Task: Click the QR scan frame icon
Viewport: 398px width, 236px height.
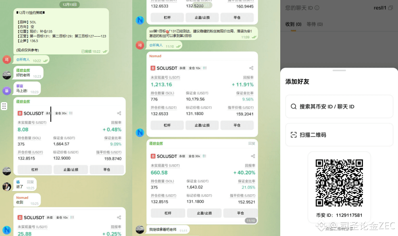Action: pyautogui.click(x=294, y=135)
